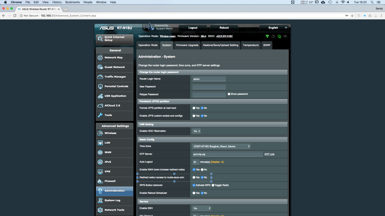This screenshot has height=216, width=385.
Task: Open the Enable SSH dropdown
Action: click(202, 208)
